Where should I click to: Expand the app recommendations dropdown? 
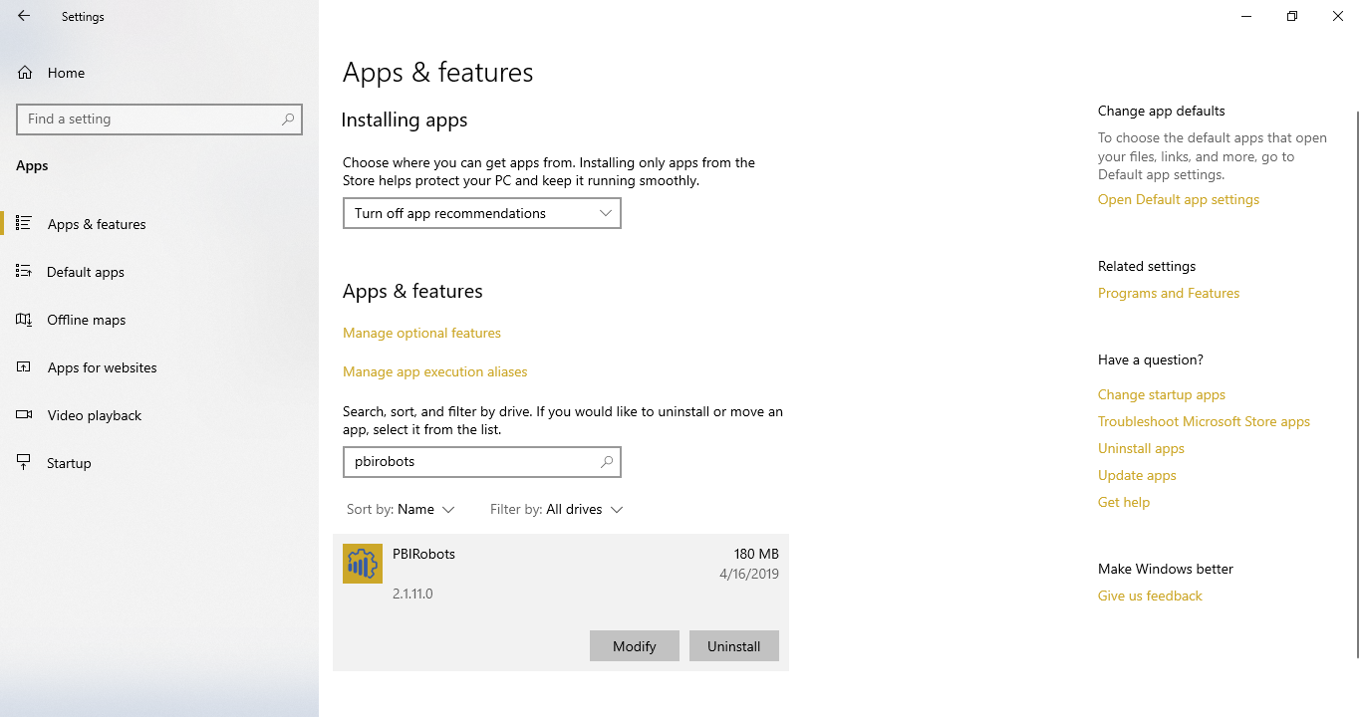coord(482,213)
